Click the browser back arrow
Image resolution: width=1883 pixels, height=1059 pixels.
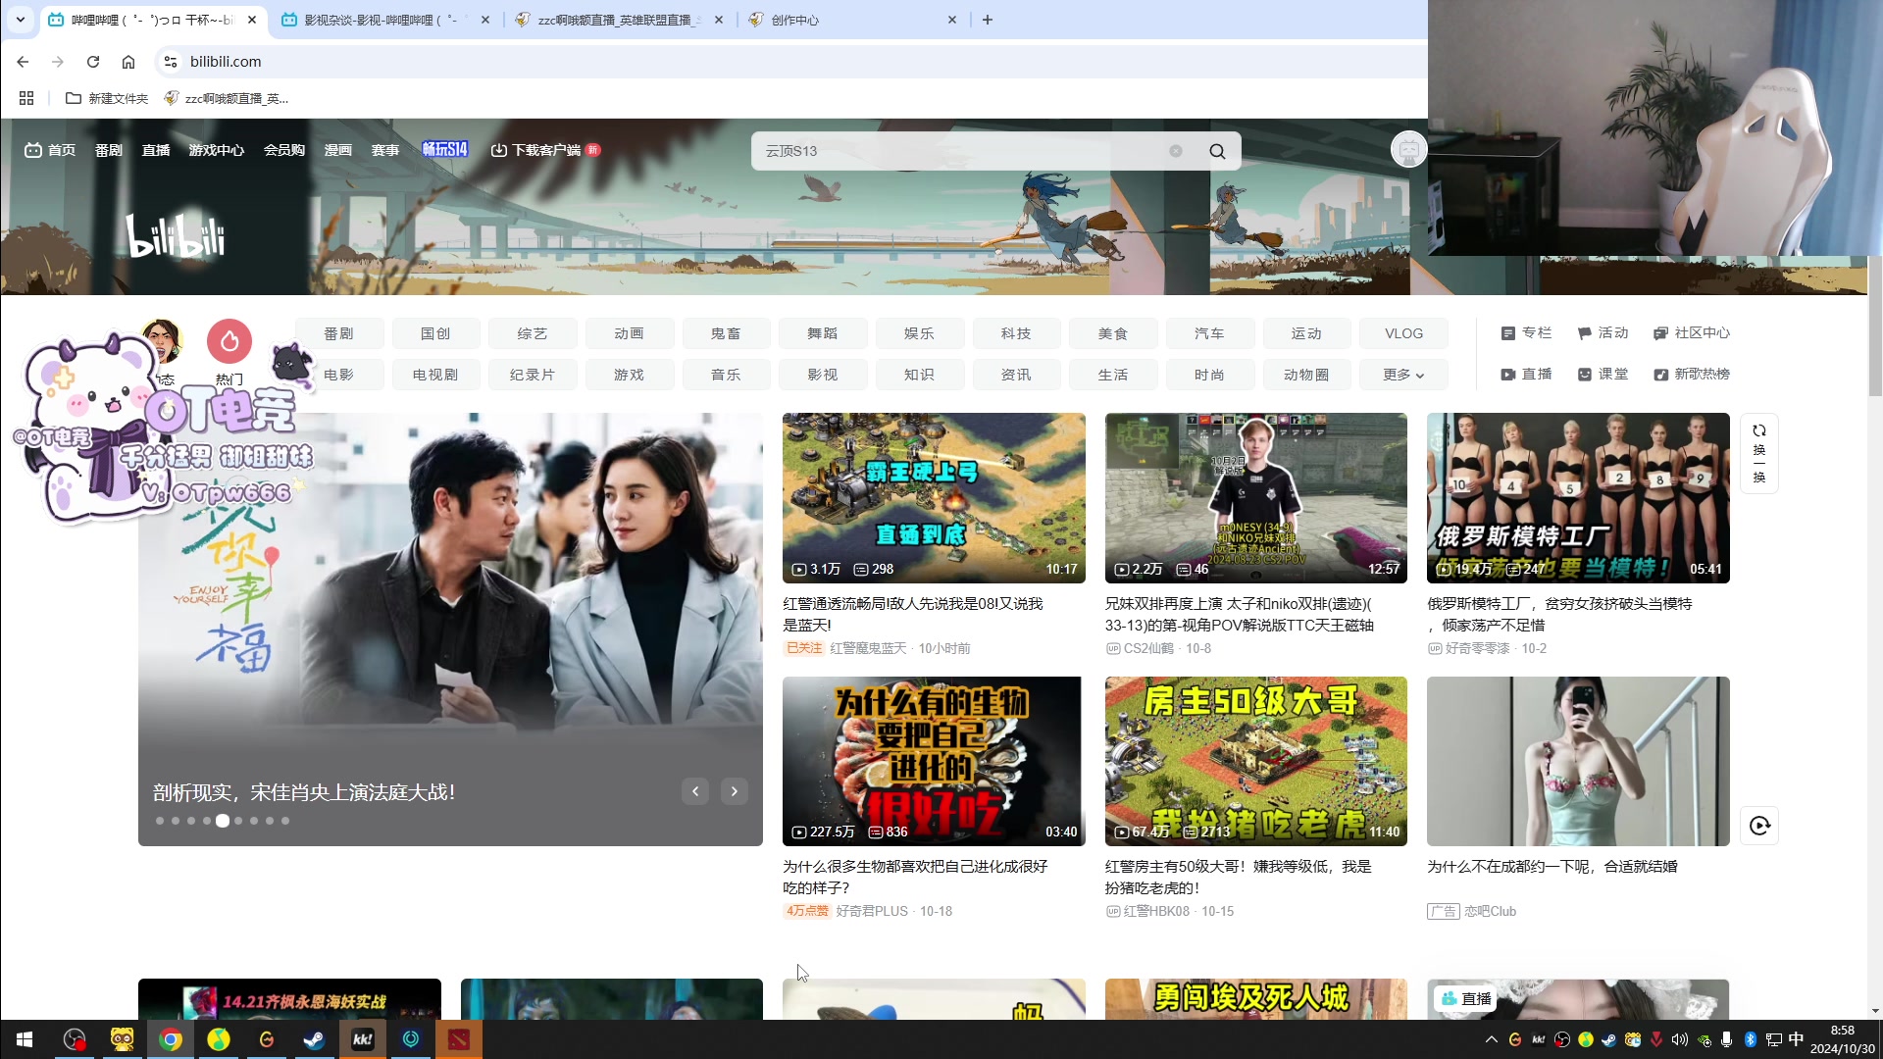pyautogui.click(x=23, y=62)
